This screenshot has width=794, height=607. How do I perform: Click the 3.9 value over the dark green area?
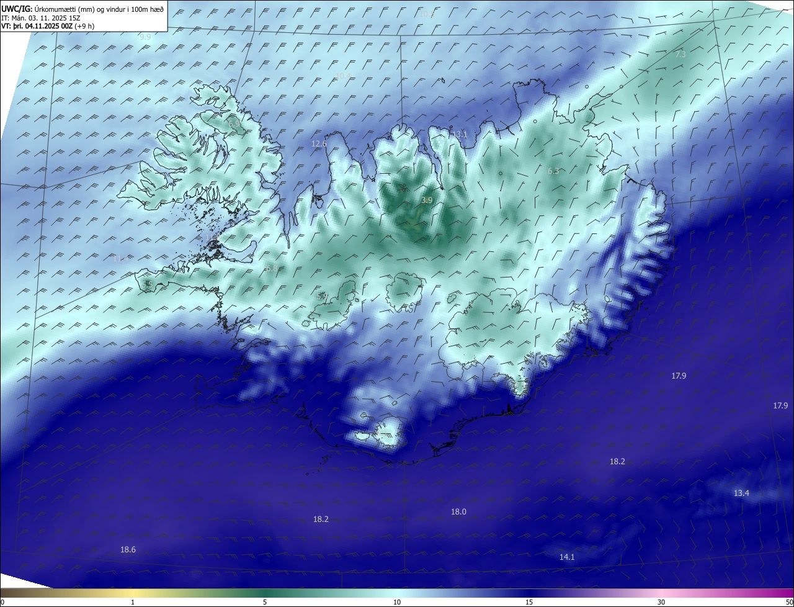[x=427, y=200]
